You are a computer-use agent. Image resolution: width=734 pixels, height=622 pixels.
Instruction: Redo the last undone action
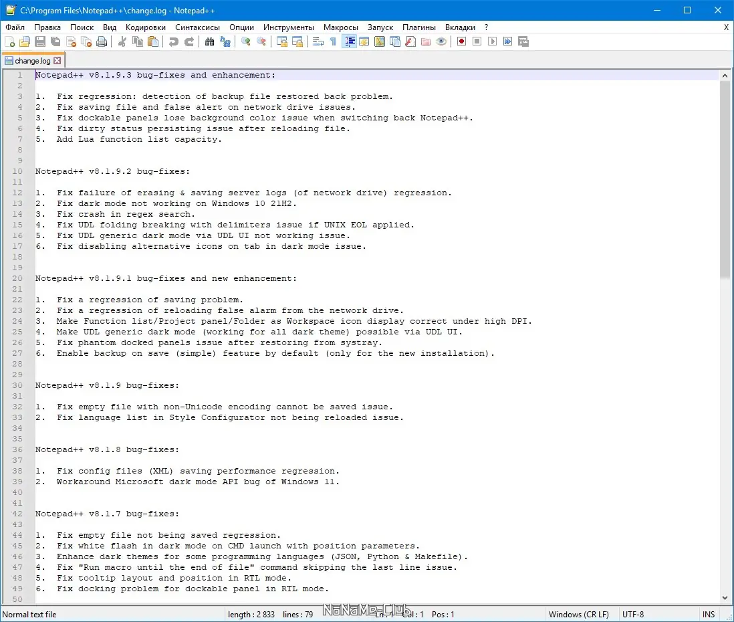point(189,41)
